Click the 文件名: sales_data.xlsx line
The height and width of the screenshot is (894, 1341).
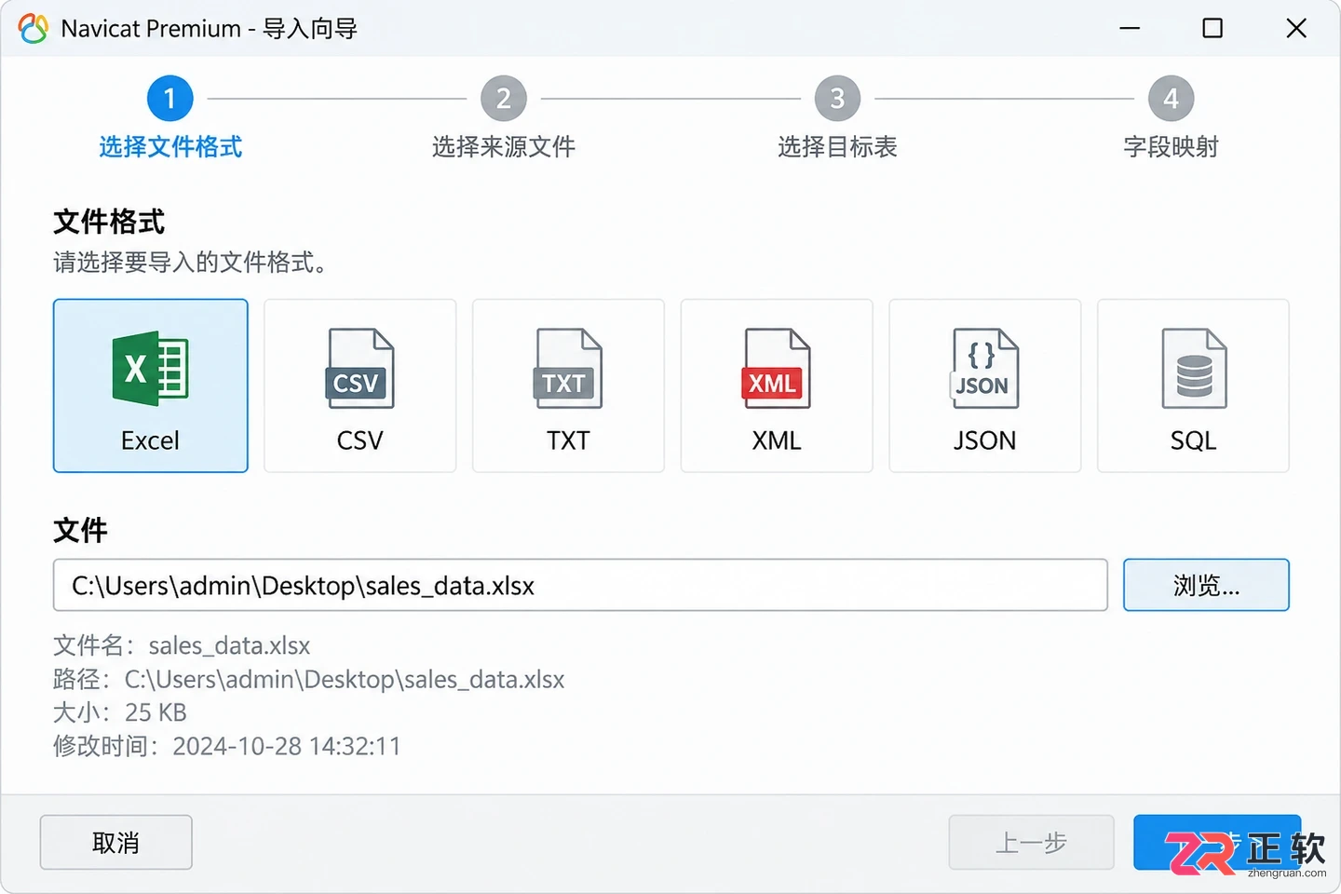[x=182, y=645]
